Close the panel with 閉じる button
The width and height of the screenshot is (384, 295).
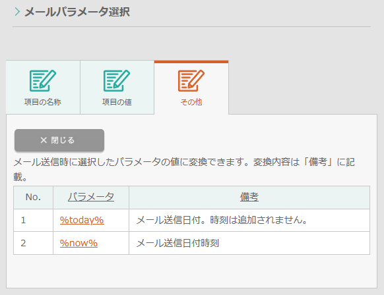point(59,140)
